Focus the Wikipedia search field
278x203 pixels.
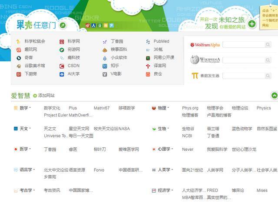pos(244,60)
